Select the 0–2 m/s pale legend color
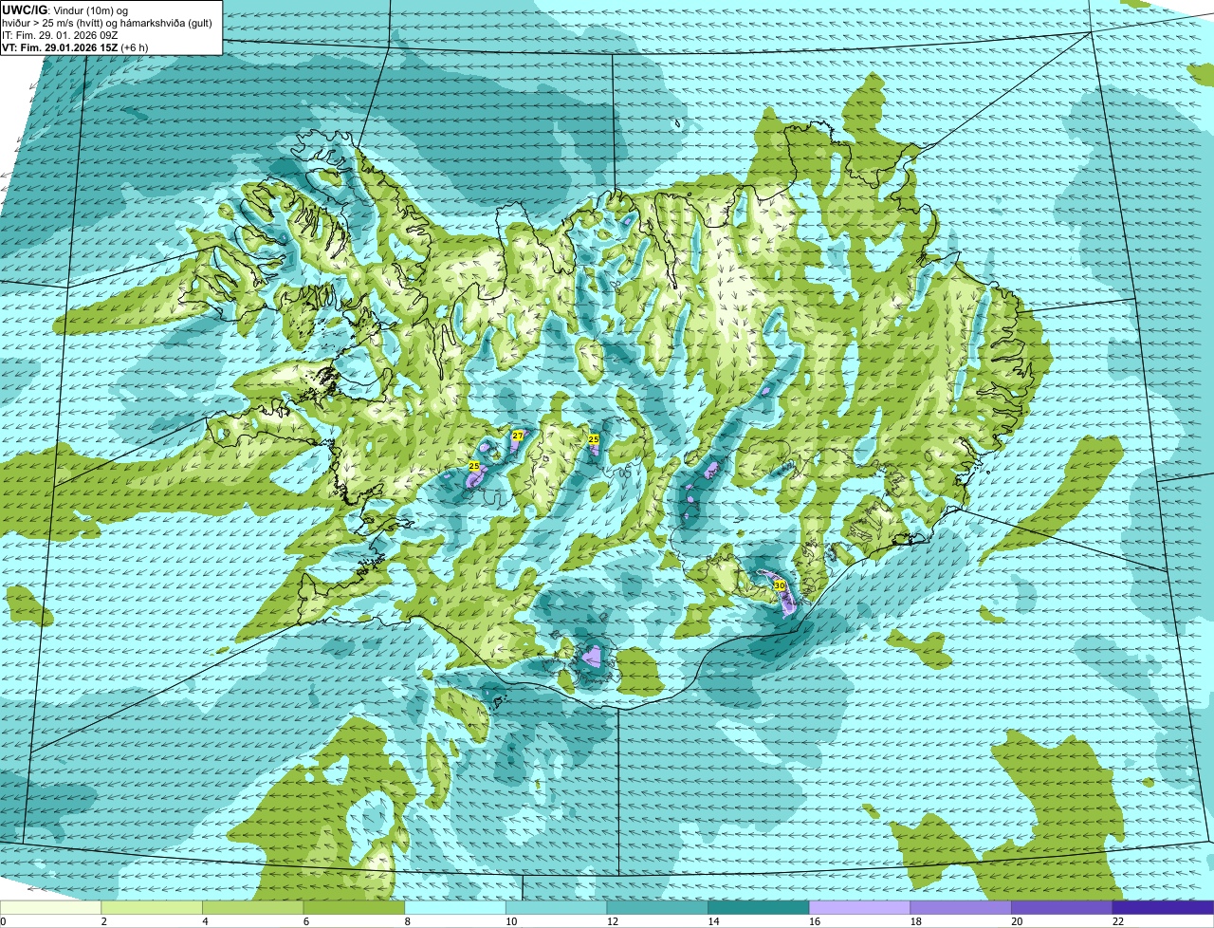The height and width of the screenshot is (928, 1214). [50, 907]
